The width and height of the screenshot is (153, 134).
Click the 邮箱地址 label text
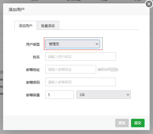tap(33, 70)
